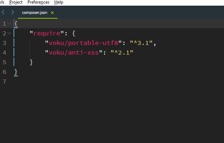The width and height of the screenshot is (224, 143).
Task: Open the Preferences menu
Action: coord(38,2)
